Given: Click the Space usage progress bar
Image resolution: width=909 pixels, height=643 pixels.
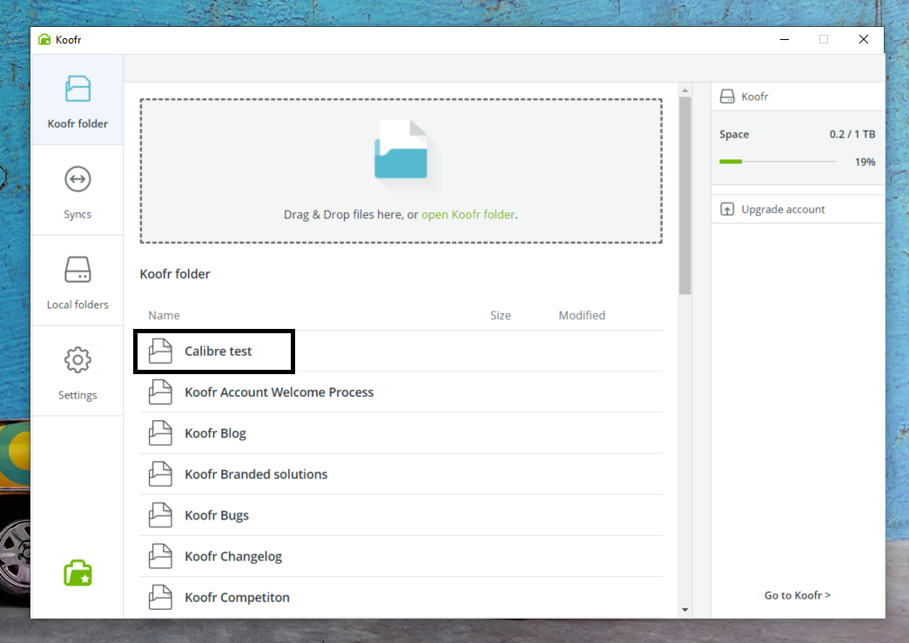Looking at the screenshot, I should [778, 161].
